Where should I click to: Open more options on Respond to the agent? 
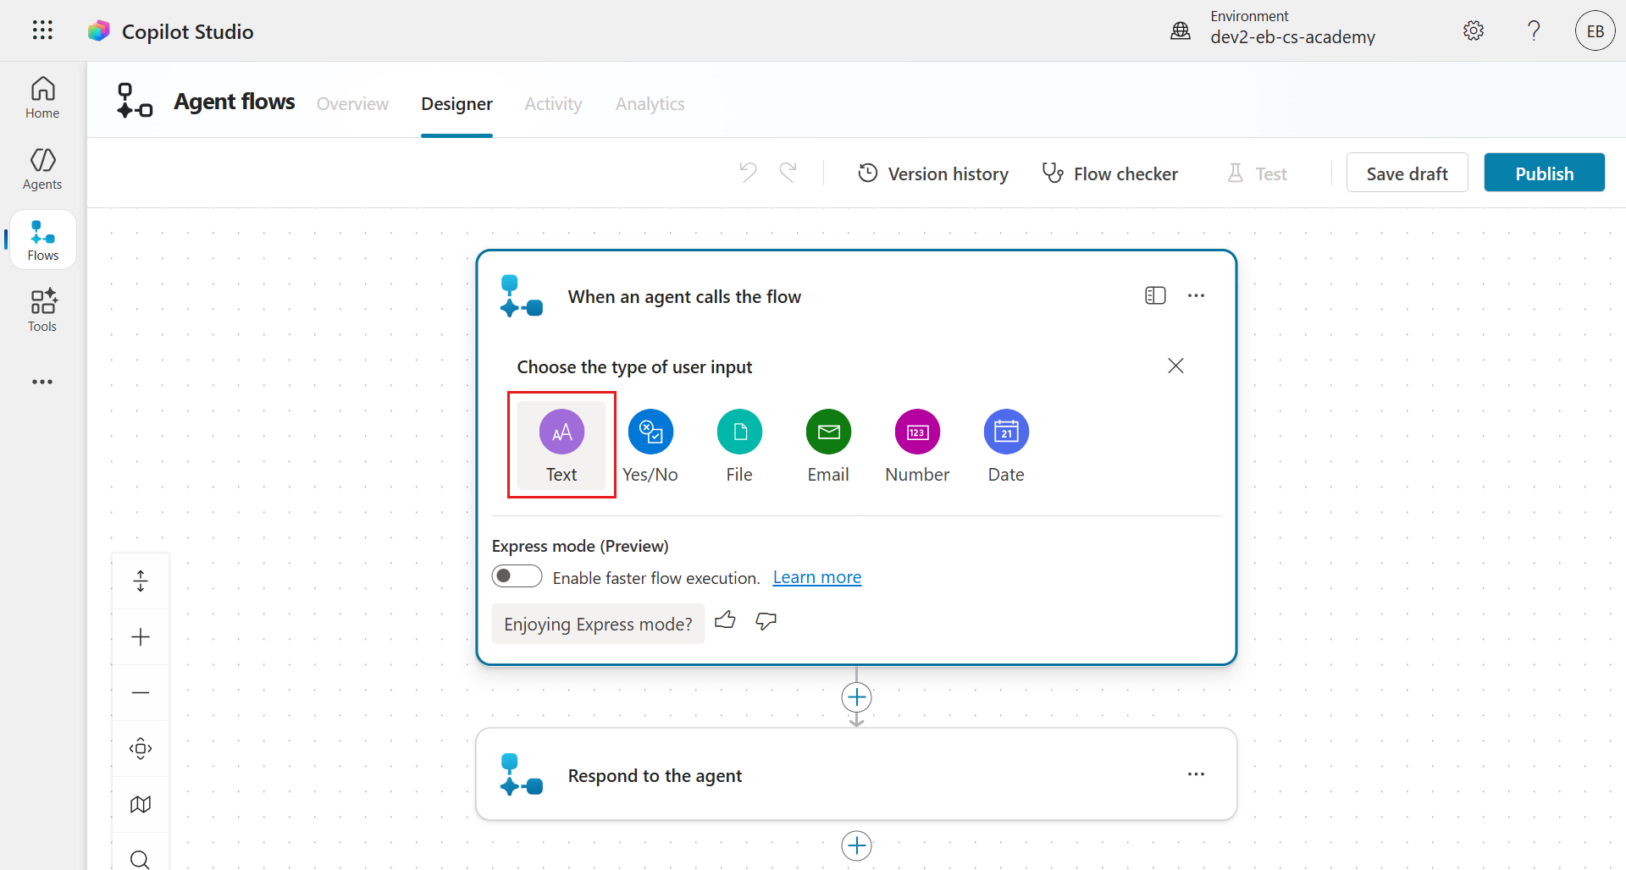click(1196, 774)
